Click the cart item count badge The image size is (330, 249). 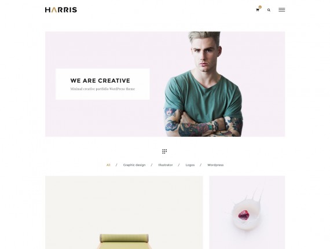click(x=260, y=7)
